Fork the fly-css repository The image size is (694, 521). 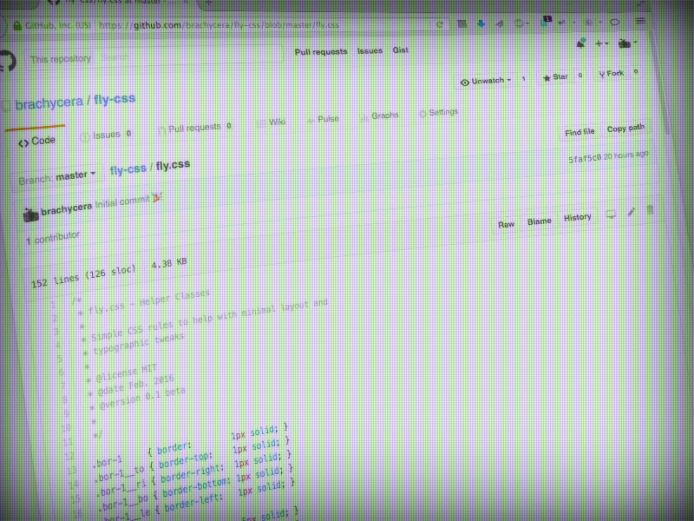612,74
